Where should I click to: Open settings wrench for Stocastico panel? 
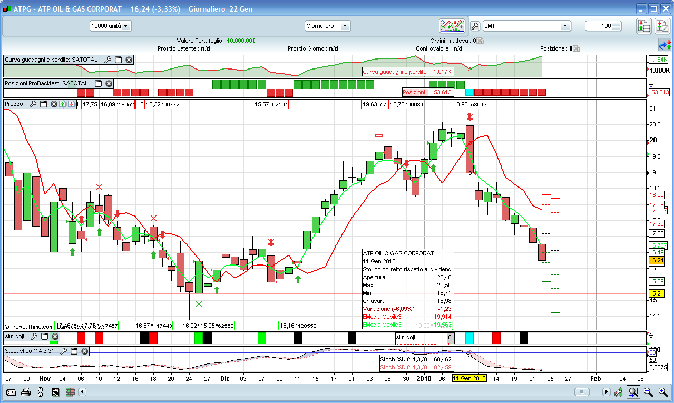click(x=63, y=351)
